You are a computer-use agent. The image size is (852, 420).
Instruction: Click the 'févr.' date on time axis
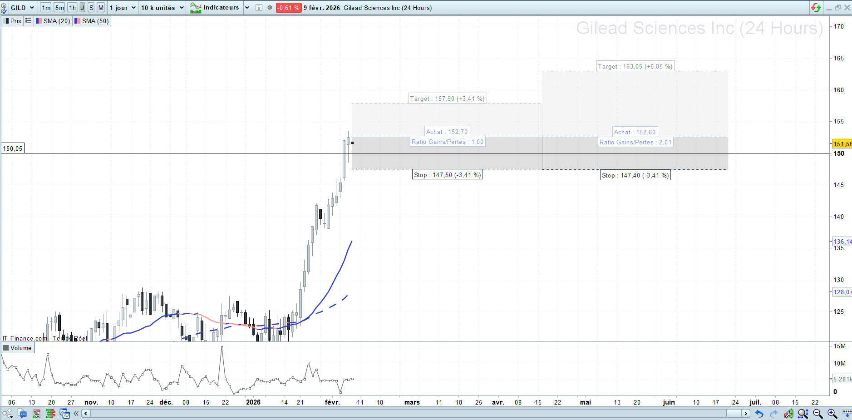pos(332,402)
